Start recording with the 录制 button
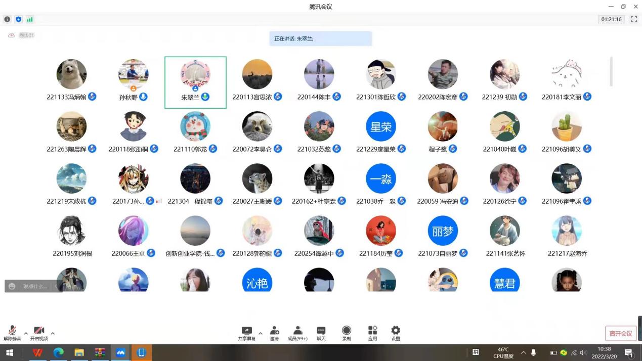 coord(347,333)
